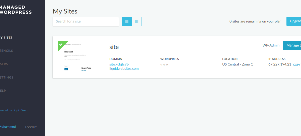Open the Stencils sidebar item
This screenshot has width=301, height=136.
[6, 51]
